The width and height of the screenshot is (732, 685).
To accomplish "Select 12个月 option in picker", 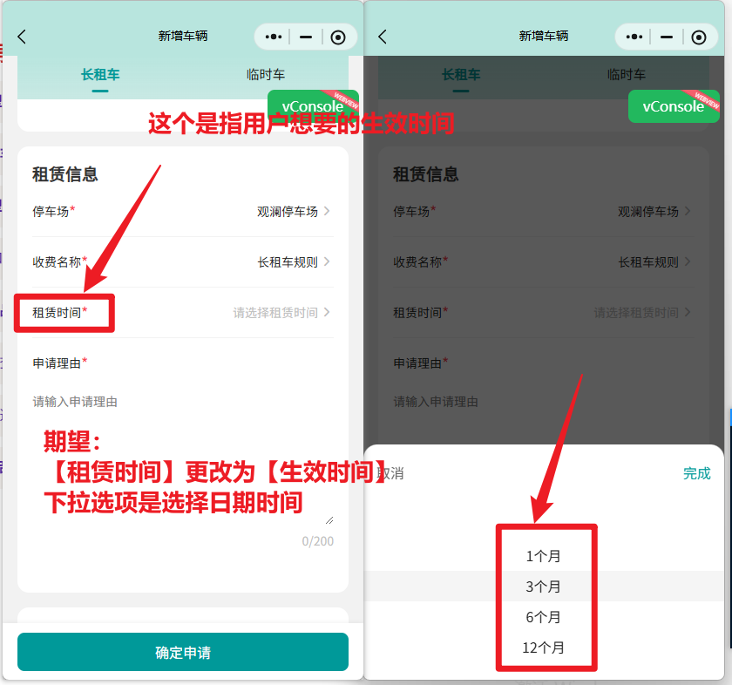I will pos(544,648).
